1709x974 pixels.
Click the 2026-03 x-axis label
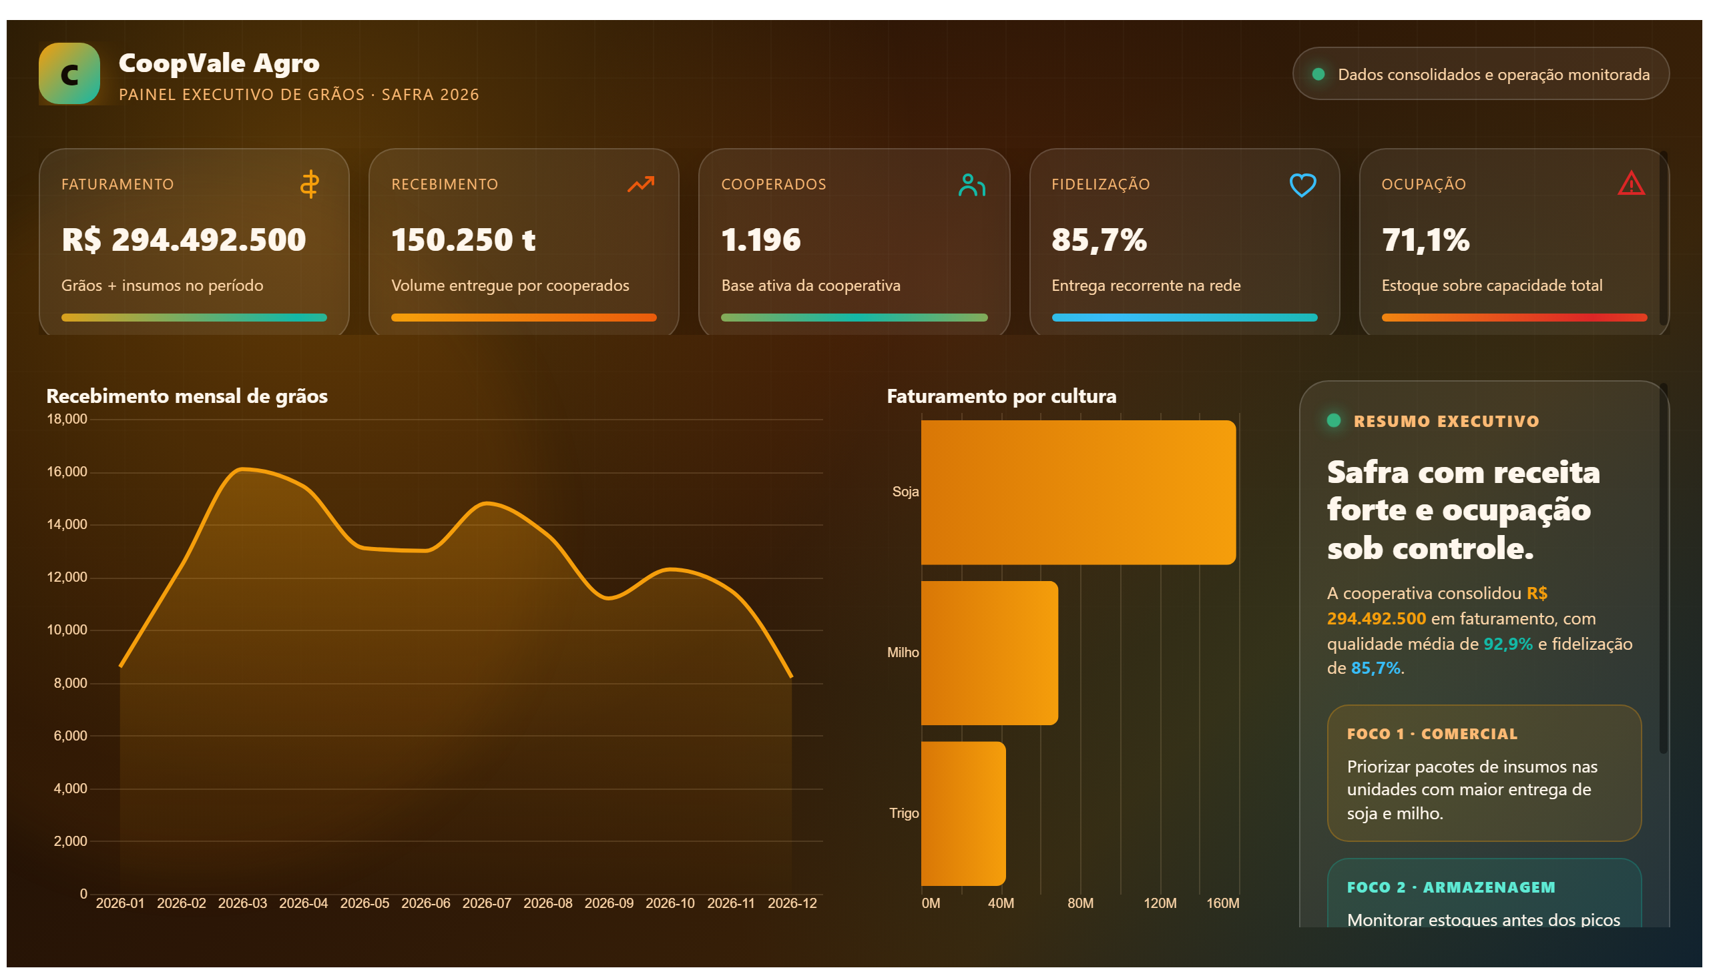(x=242, y=903)
